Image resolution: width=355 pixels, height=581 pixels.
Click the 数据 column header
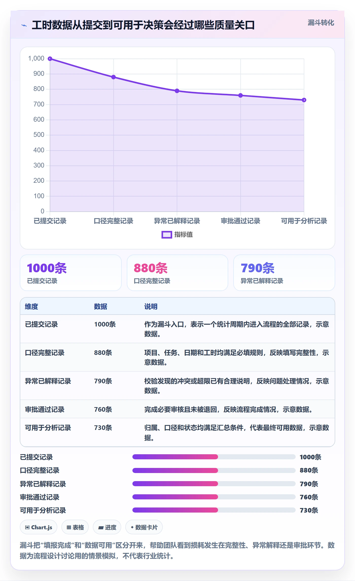pos(101,306)
